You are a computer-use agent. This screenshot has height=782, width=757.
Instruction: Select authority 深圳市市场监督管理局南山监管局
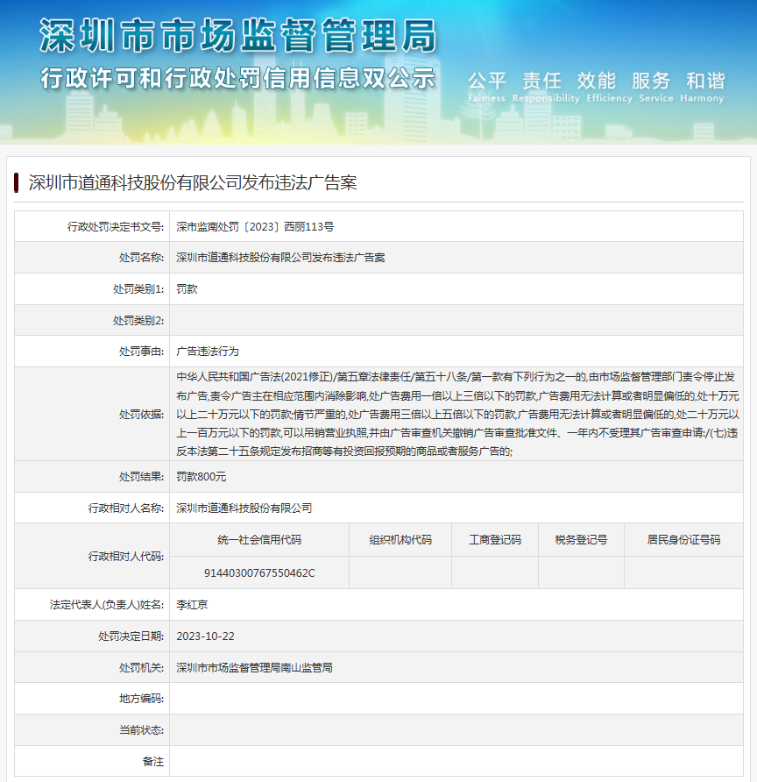point(254,668)
